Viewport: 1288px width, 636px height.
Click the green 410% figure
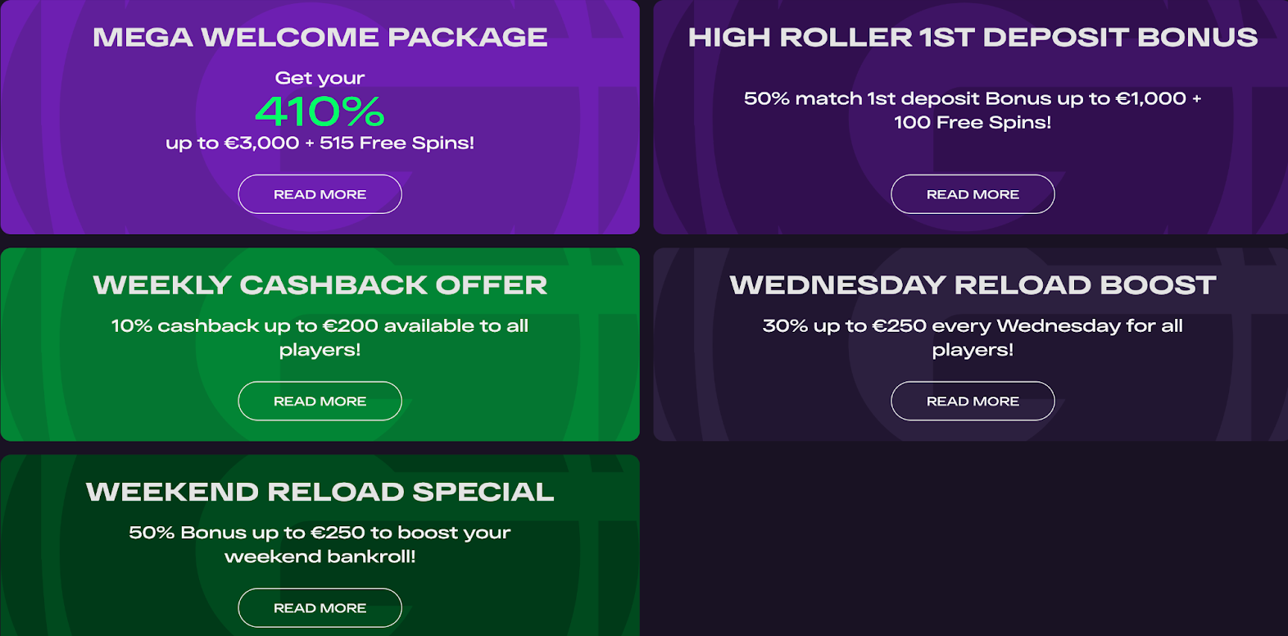pyautogui.click(x=320, y=111)
